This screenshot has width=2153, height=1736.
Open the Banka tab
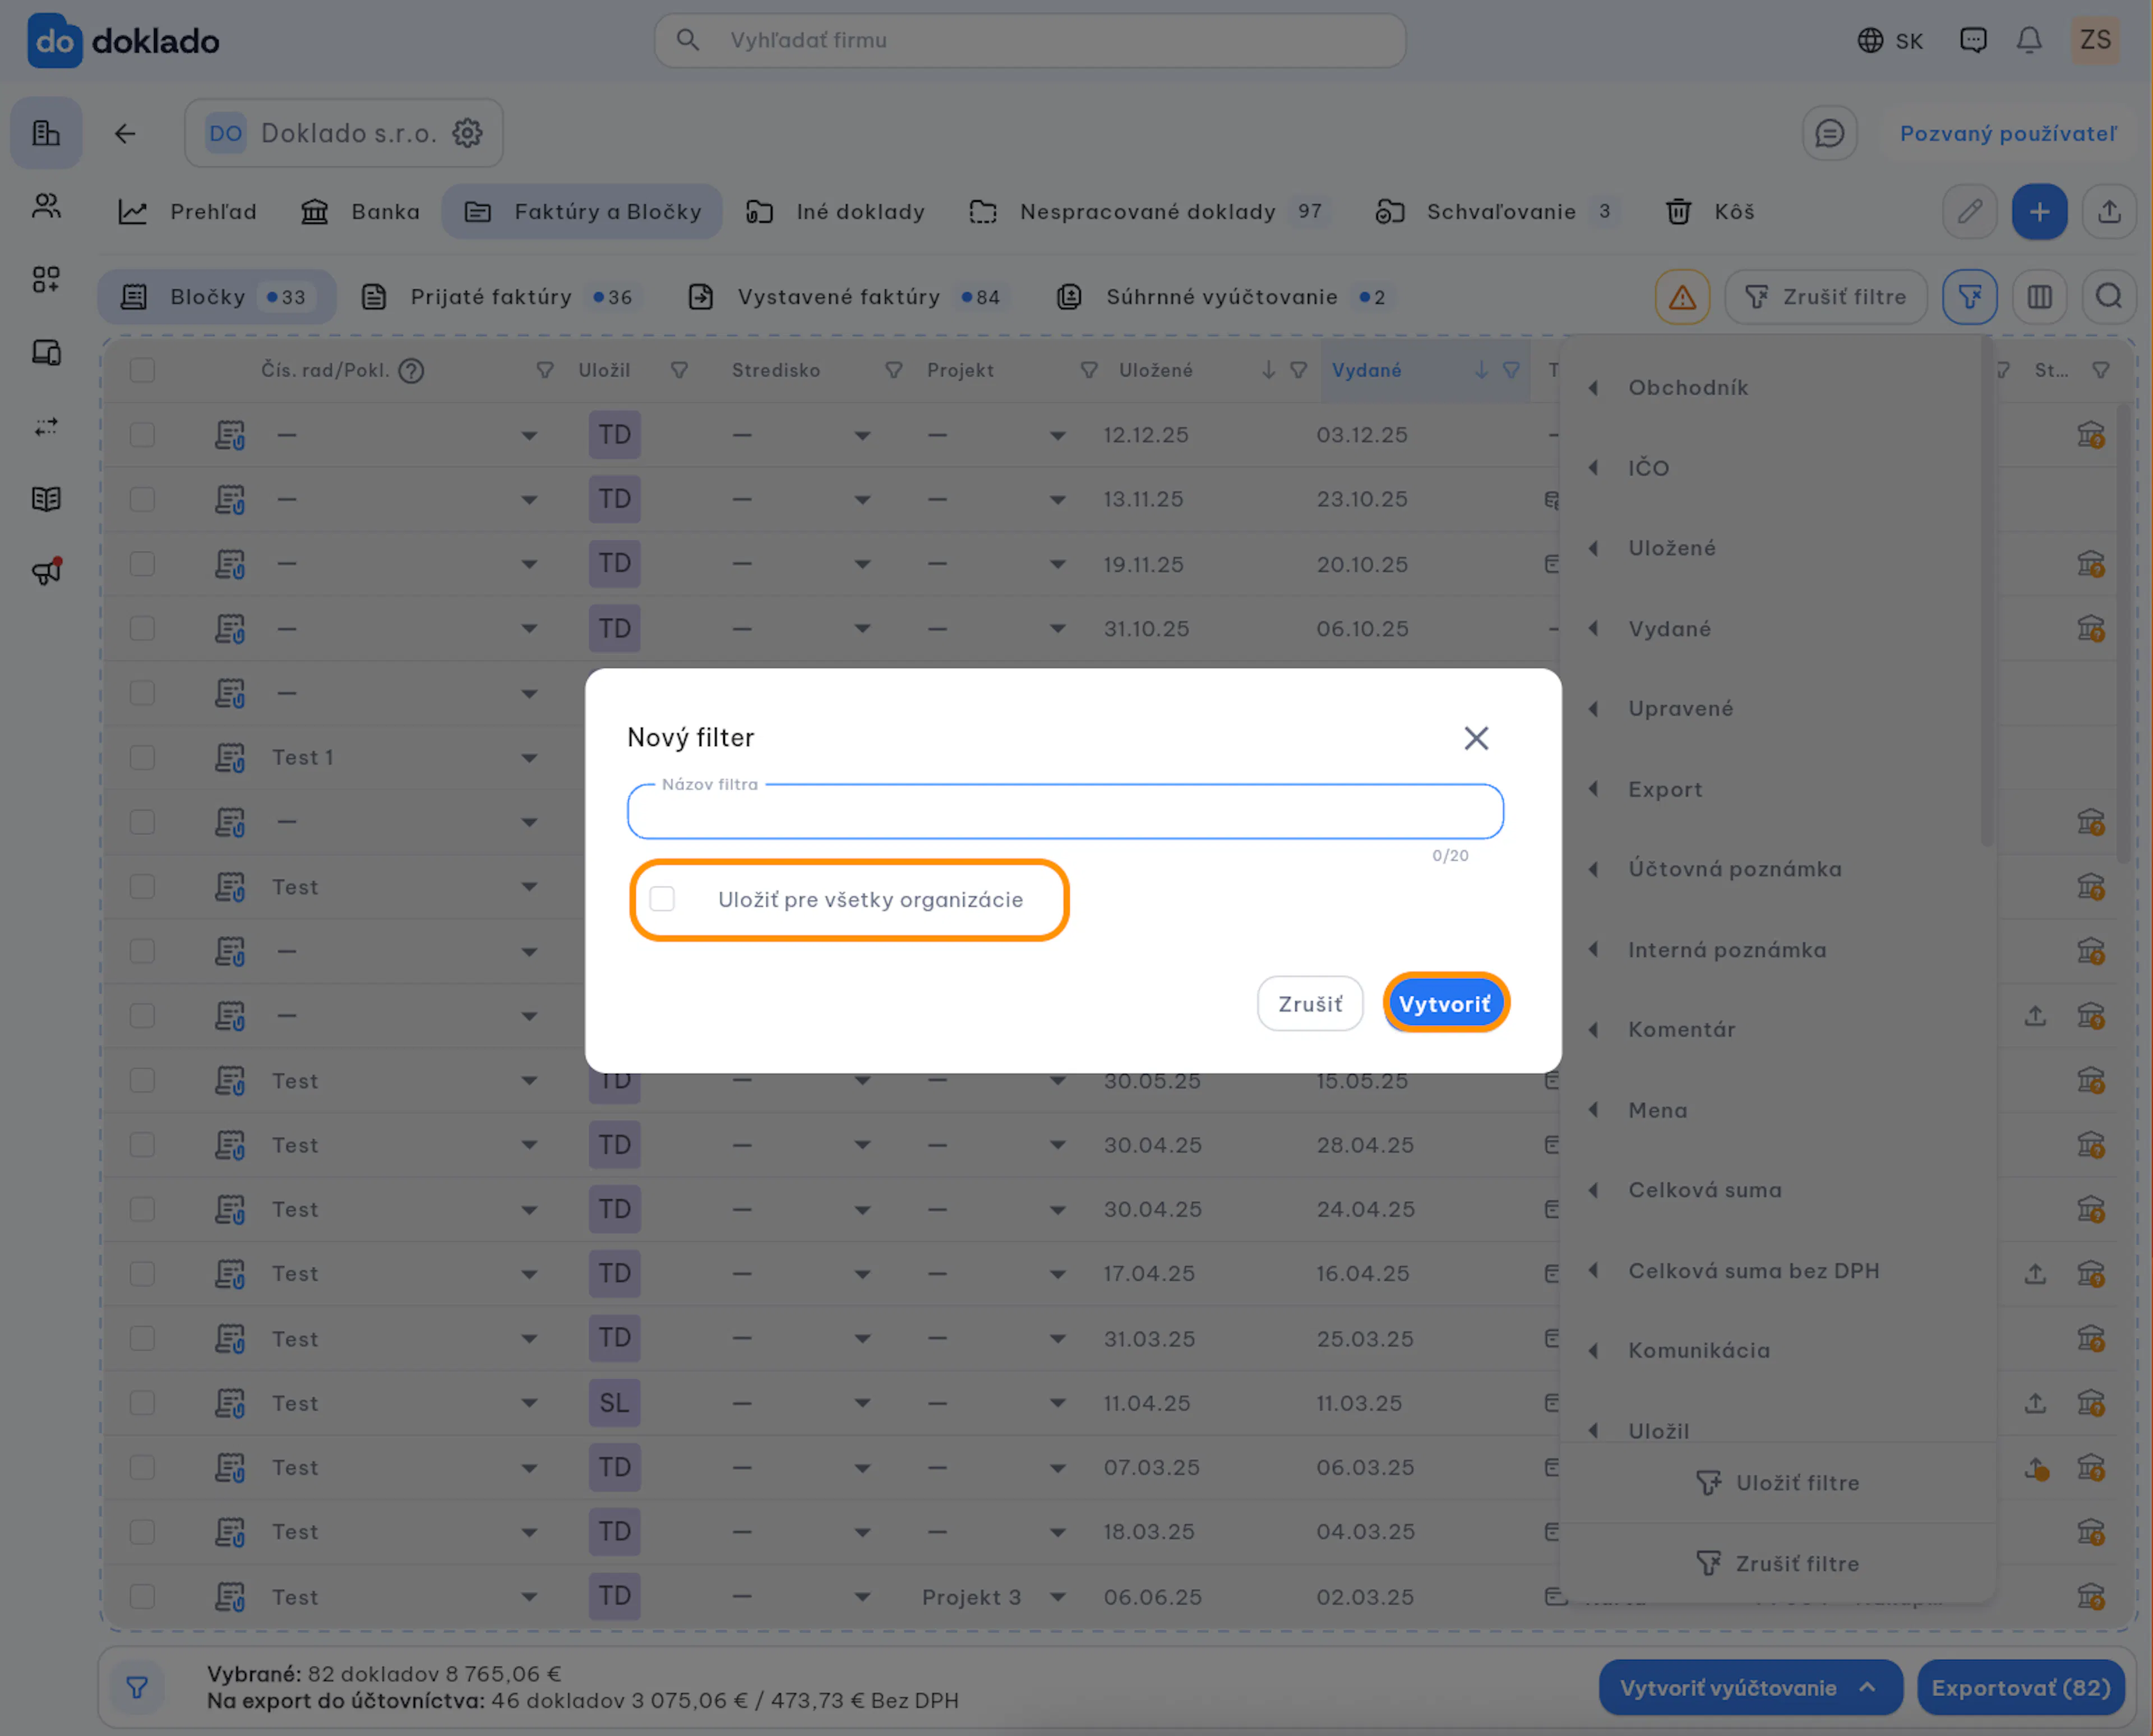click(x=360, y=211)
